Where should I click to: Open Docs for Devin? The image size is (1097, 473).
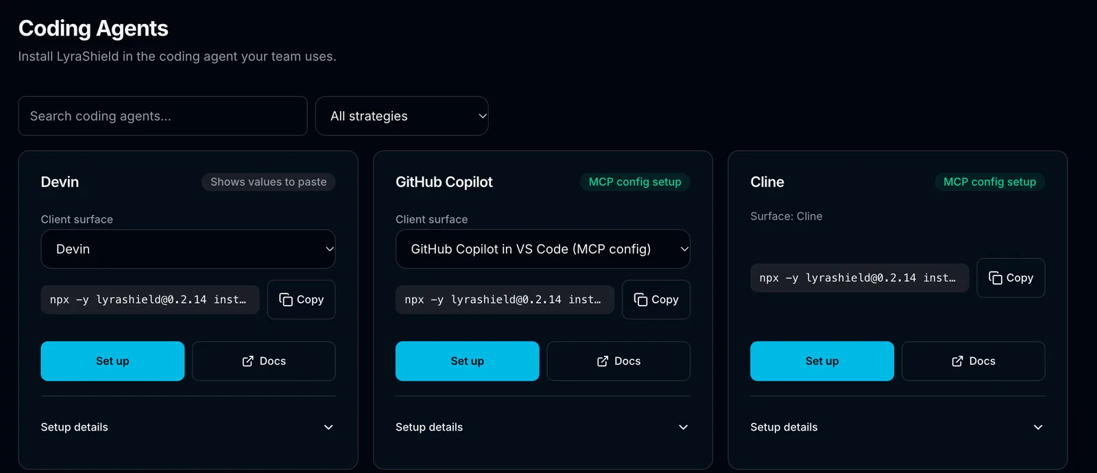(263, 361)
